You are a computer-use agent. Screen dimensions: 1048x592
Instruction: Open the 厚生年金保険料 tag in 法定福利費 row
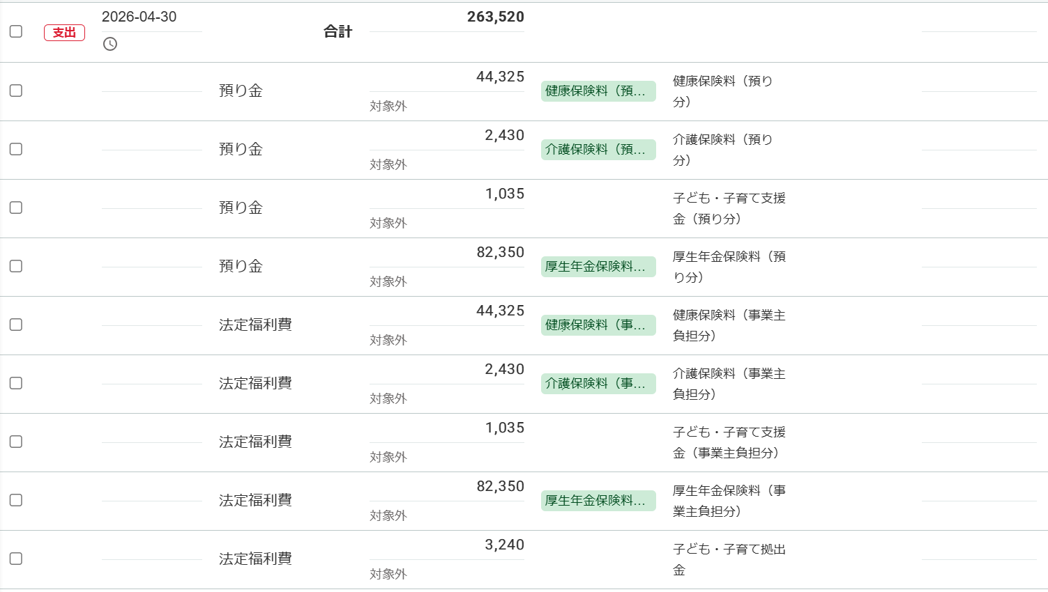[x=598, y=501]
